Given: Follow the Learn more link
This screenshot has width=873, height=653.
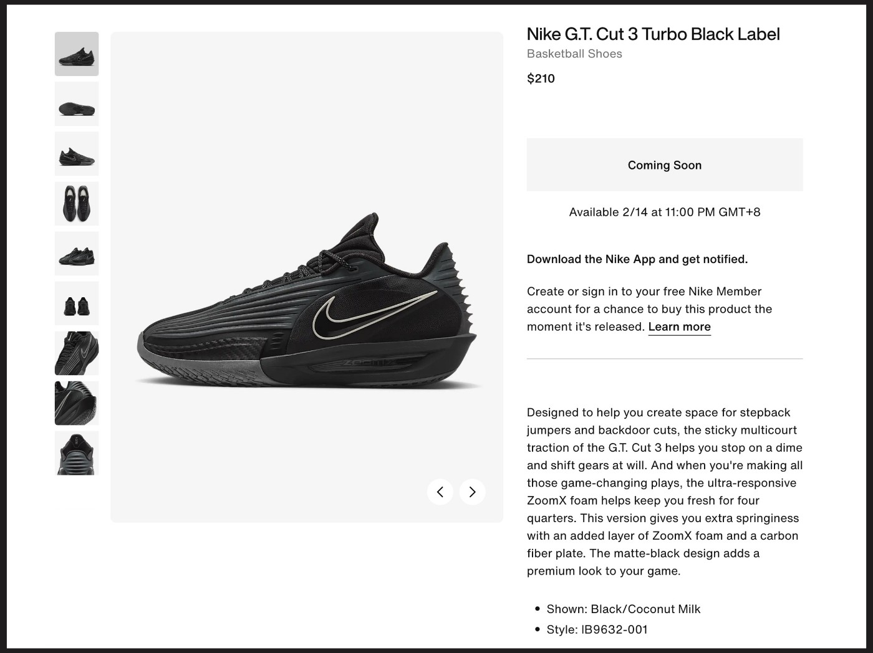Looking at the screenshot, I should [679, 326].
